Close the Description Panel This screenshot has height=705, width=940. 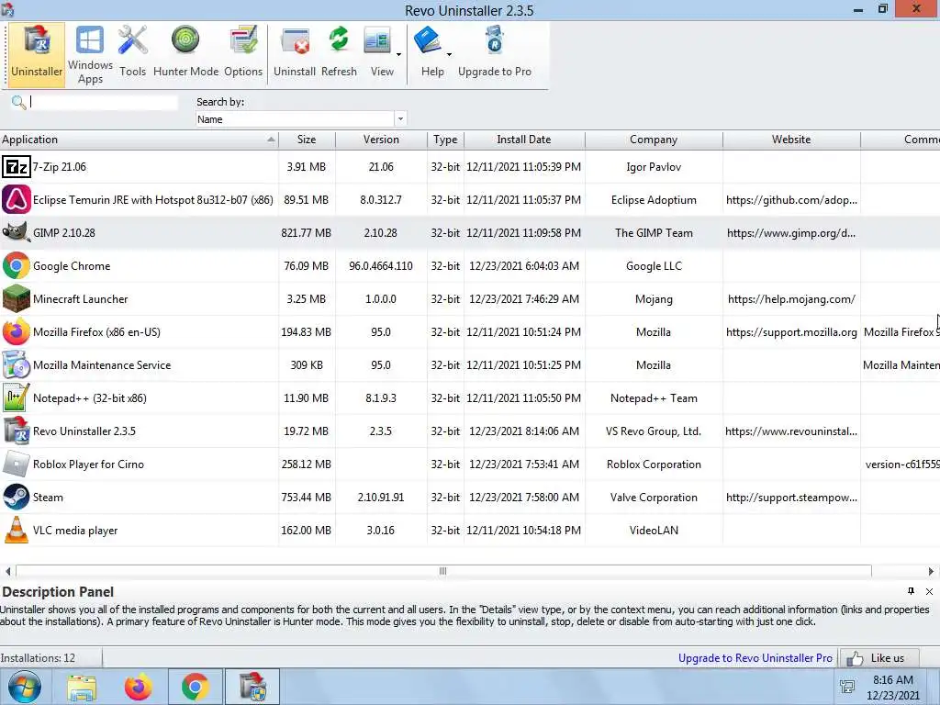[x=929, y=591]
